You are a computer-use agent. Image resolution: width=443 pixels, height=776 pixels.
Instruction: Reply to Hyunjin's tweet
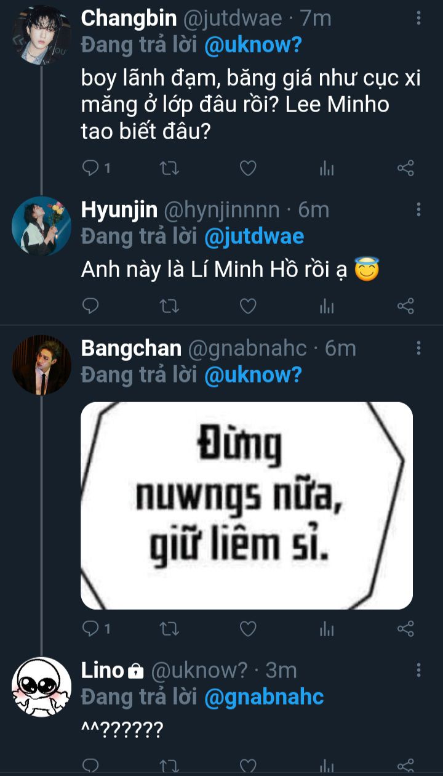(90, 305)
